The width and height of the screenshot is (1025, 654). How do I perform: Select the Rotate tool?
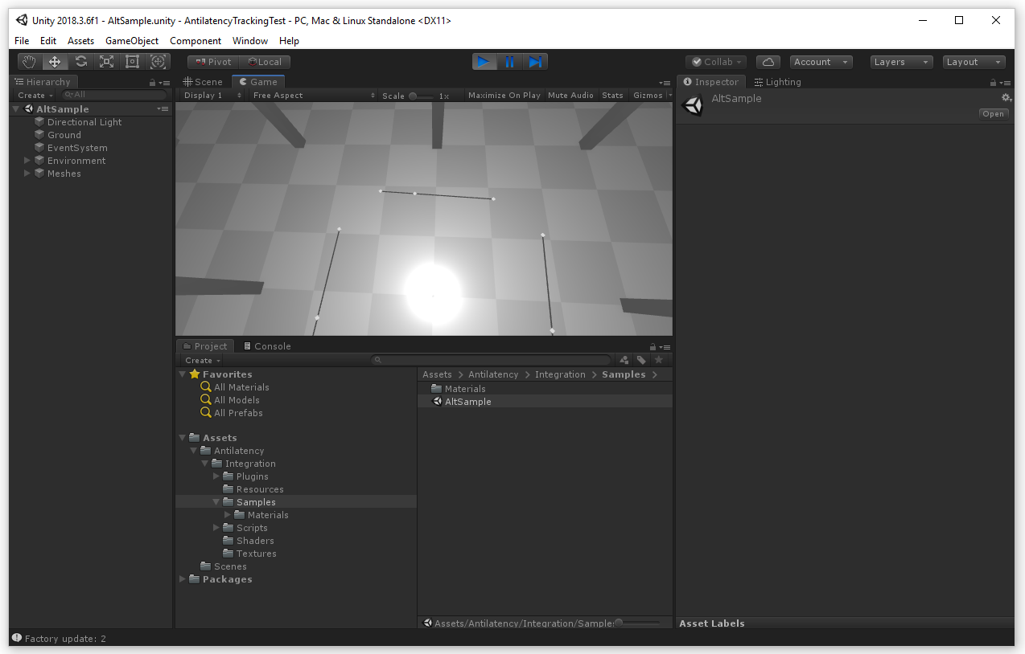pos(80,62)
